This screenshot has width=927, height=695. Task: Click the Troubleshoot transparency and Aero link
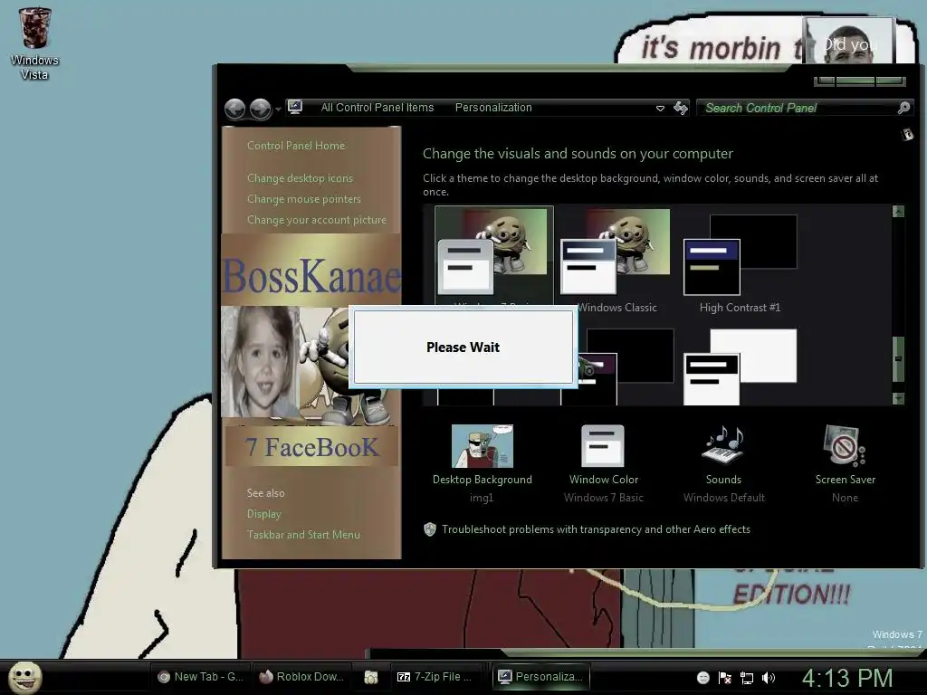(596, 529)
